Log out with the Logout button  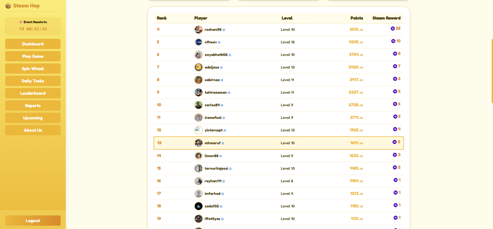point(33,221)
